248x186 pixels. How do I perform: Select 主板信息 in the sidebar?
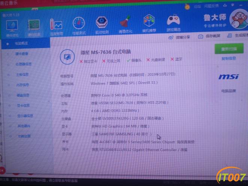pos(22,74)
